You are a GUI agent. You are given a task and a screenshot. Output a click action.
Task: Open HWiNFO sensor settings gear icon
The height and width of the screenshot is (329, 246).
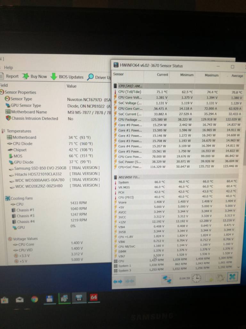click(x=220, y=277)
